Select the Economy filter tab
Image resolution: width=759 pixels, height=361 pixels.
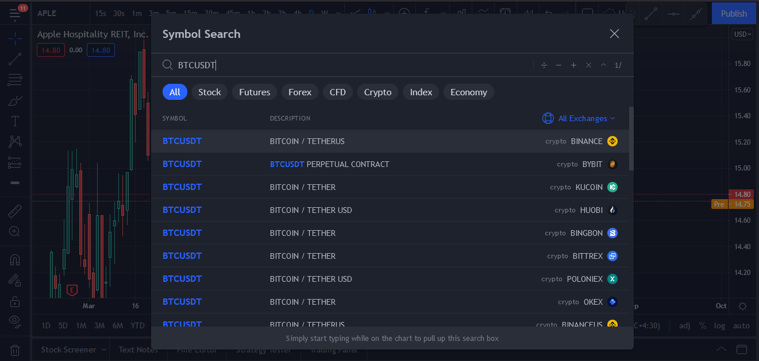tap(469, 92)
